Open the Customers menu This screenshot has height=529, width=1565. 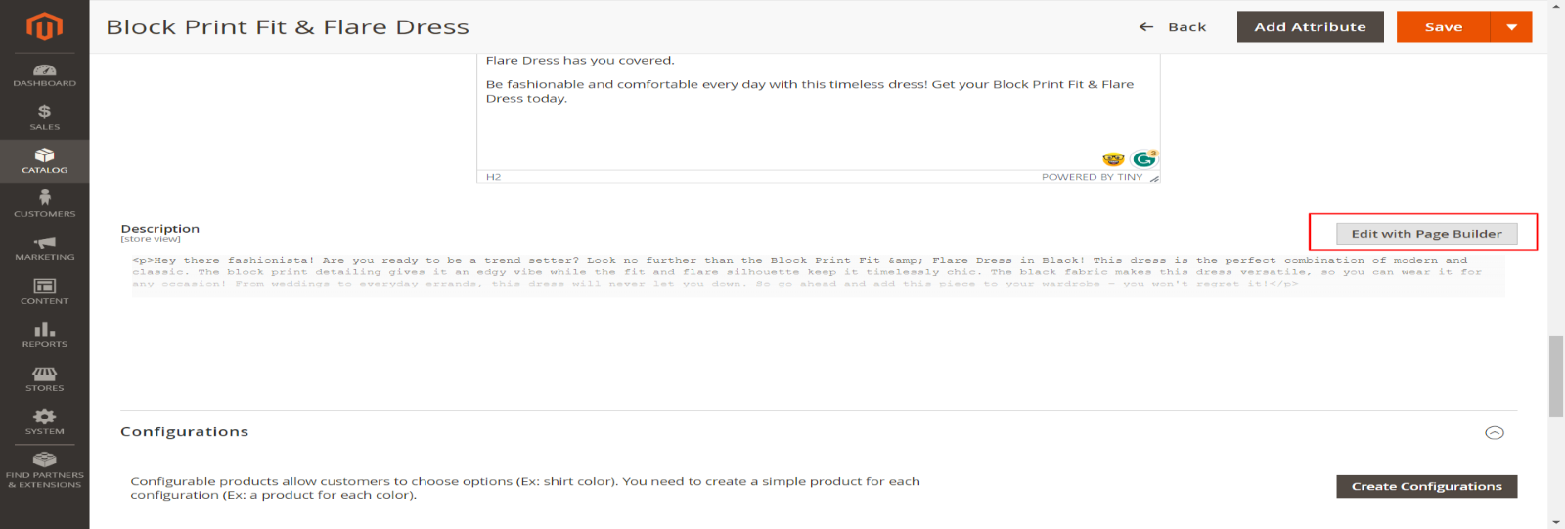44,204
